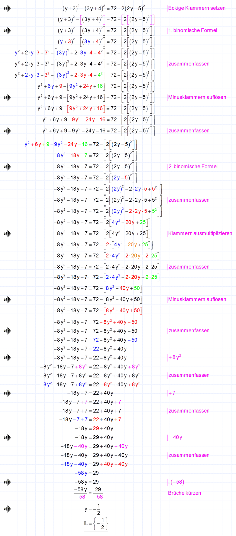
Task: Click the arrow icon left of 72 − 8y² + 40y − 50
Action: pos(8,331)
